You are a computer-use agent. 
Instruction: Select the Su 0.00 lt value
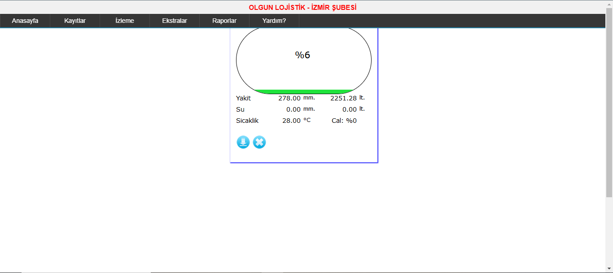[x=350, y=109]
